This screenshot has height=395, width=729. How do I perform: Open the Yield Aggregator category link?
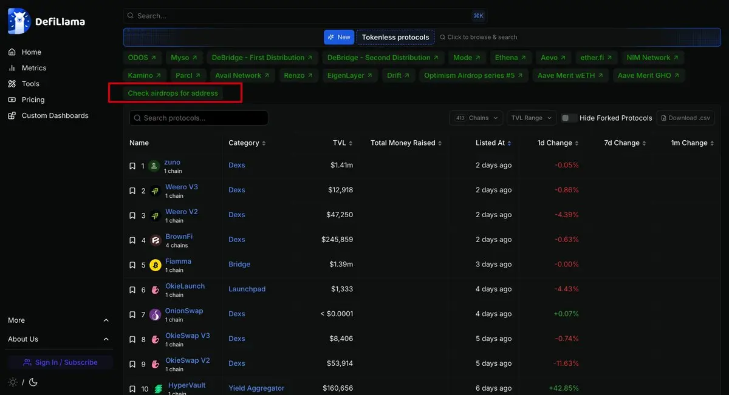tap(256, 388)
